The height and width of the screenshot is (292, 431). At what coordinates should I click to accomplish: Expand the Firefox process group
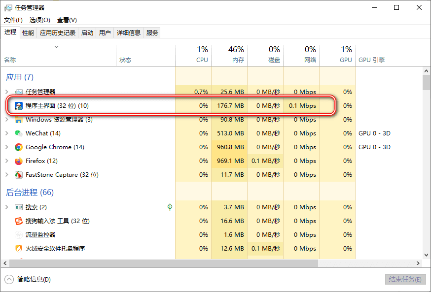(x=6, y=161)
